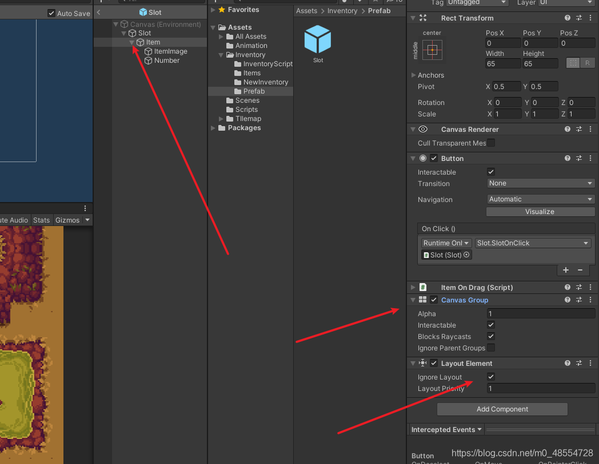
Task: Open Canvas Renderer preset icon
Action: pos(579,130)
